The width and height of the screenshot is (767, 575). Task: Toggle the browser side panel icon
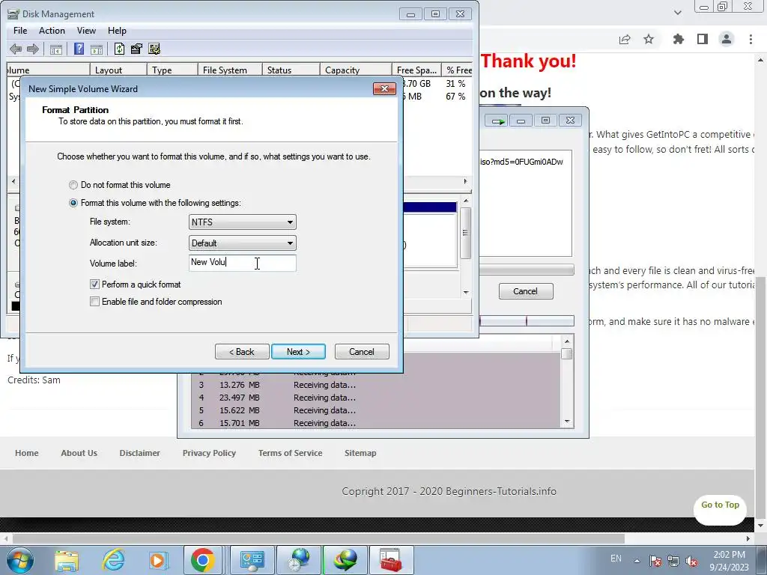point(703,39)
